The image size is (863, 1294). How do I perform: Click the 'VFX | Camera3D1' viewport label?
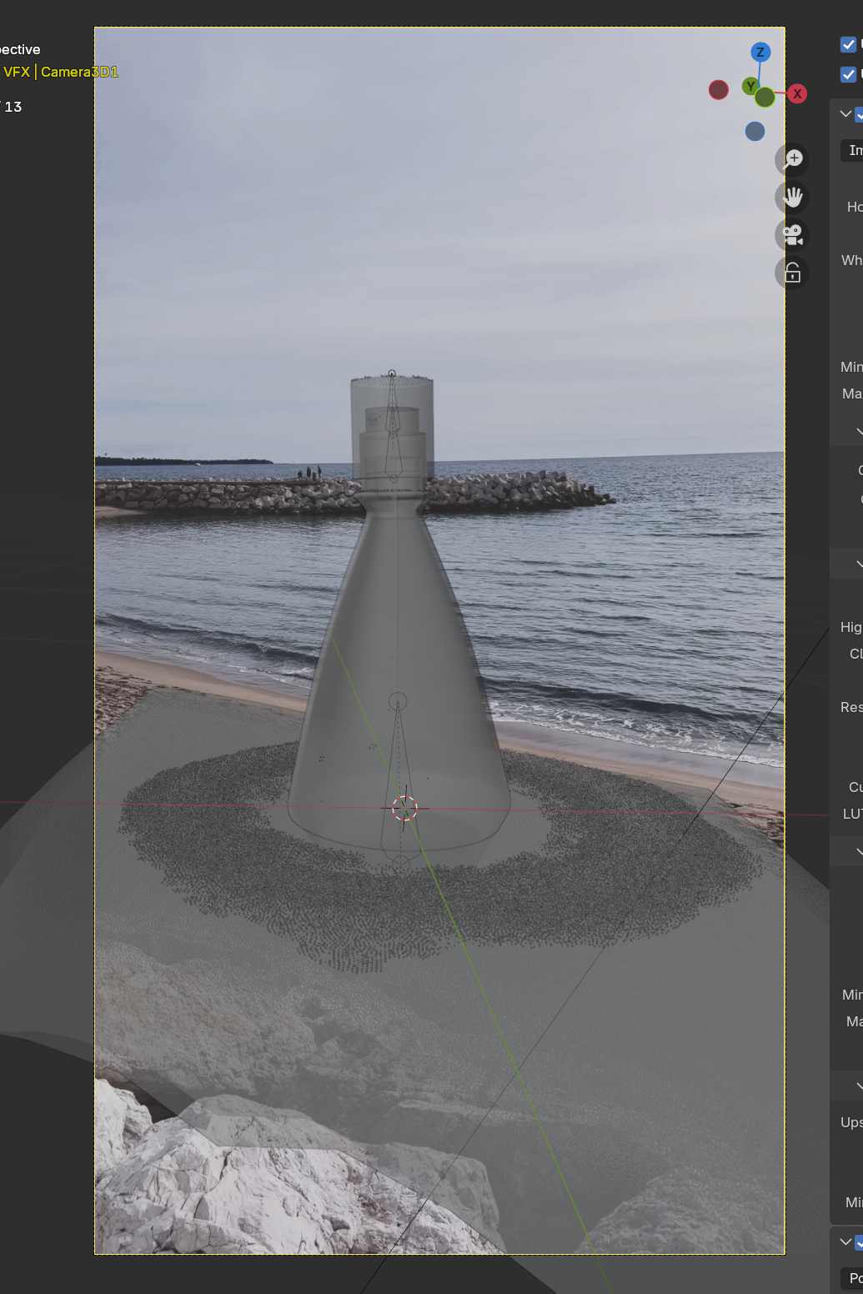coord(61,72)
